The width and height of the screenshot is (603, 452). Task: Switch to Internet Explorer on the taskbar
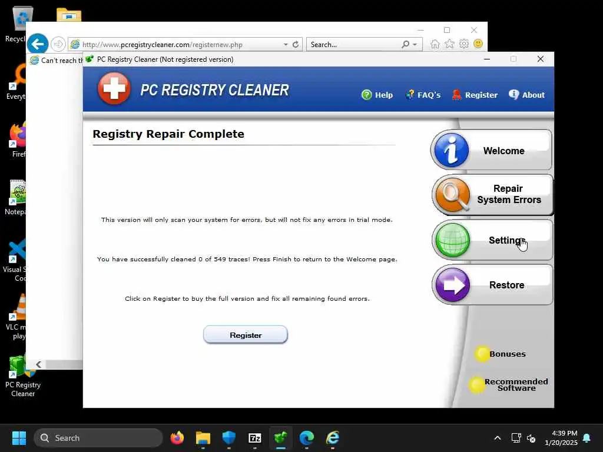point(332,438)
